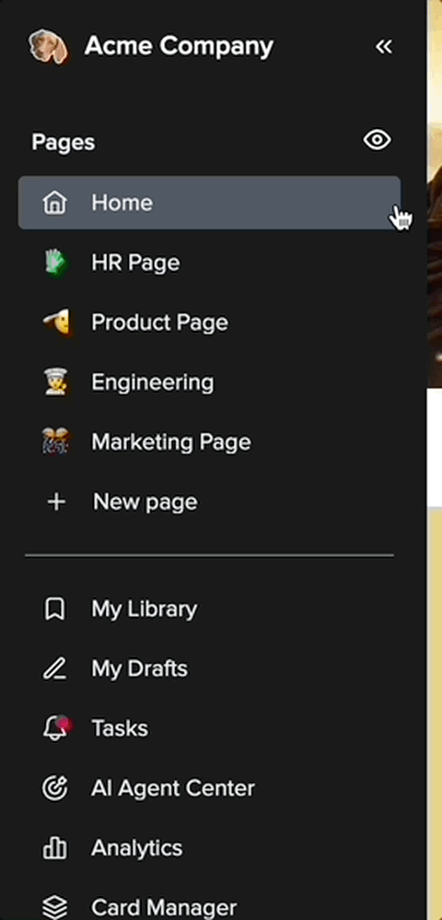This screenshot has width=442, height=920.
Task: Open Tasks bell notification icon
Action: point(57,728)
